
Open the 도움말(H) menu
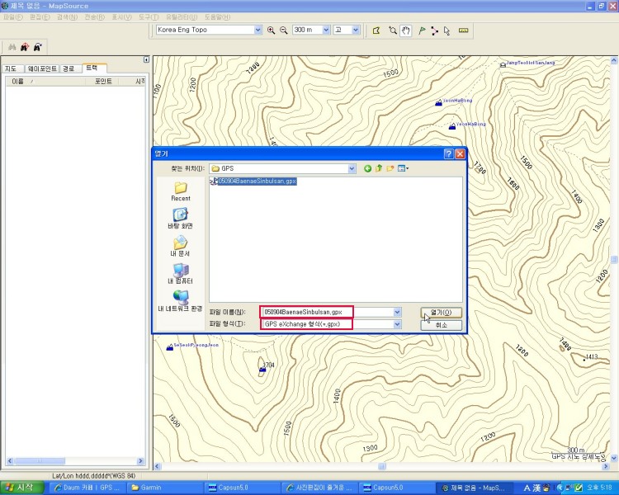point(217,17)
